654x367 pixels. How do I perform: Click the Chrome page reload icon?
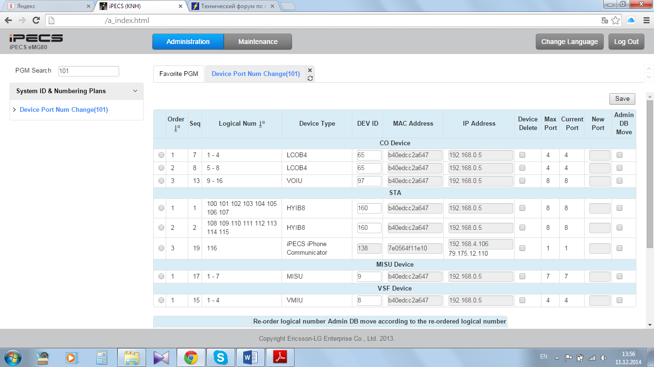point(36,20)
